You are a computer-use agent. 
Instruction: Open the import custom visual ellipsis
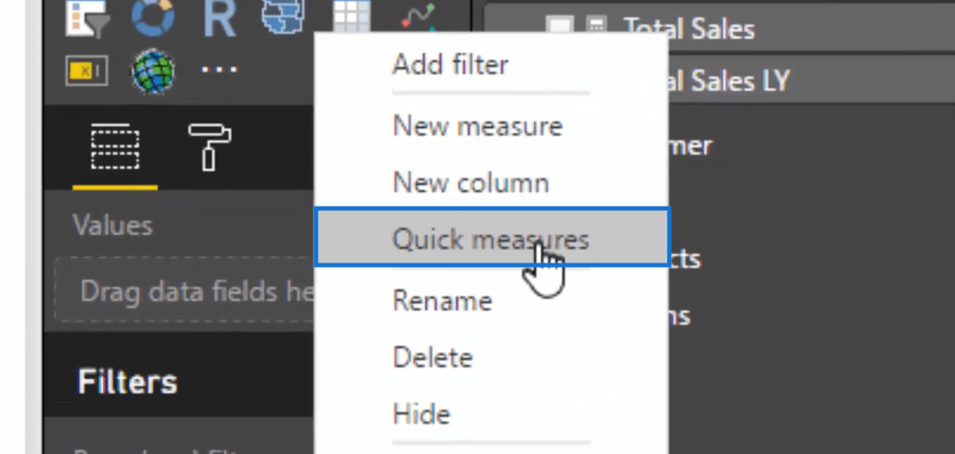(219, 70)
